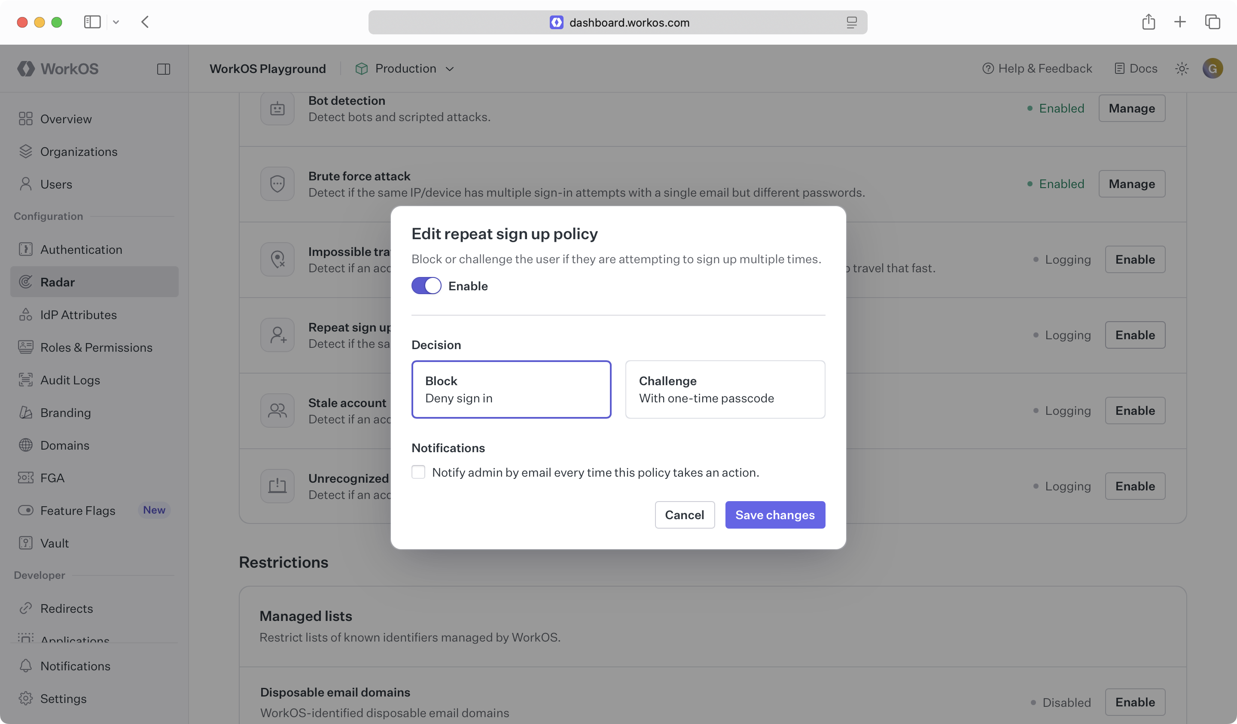Check the notify admin by email box
Image resolution: width=1237 pixels, height=724 pixels.
click(x=418, y=472)
